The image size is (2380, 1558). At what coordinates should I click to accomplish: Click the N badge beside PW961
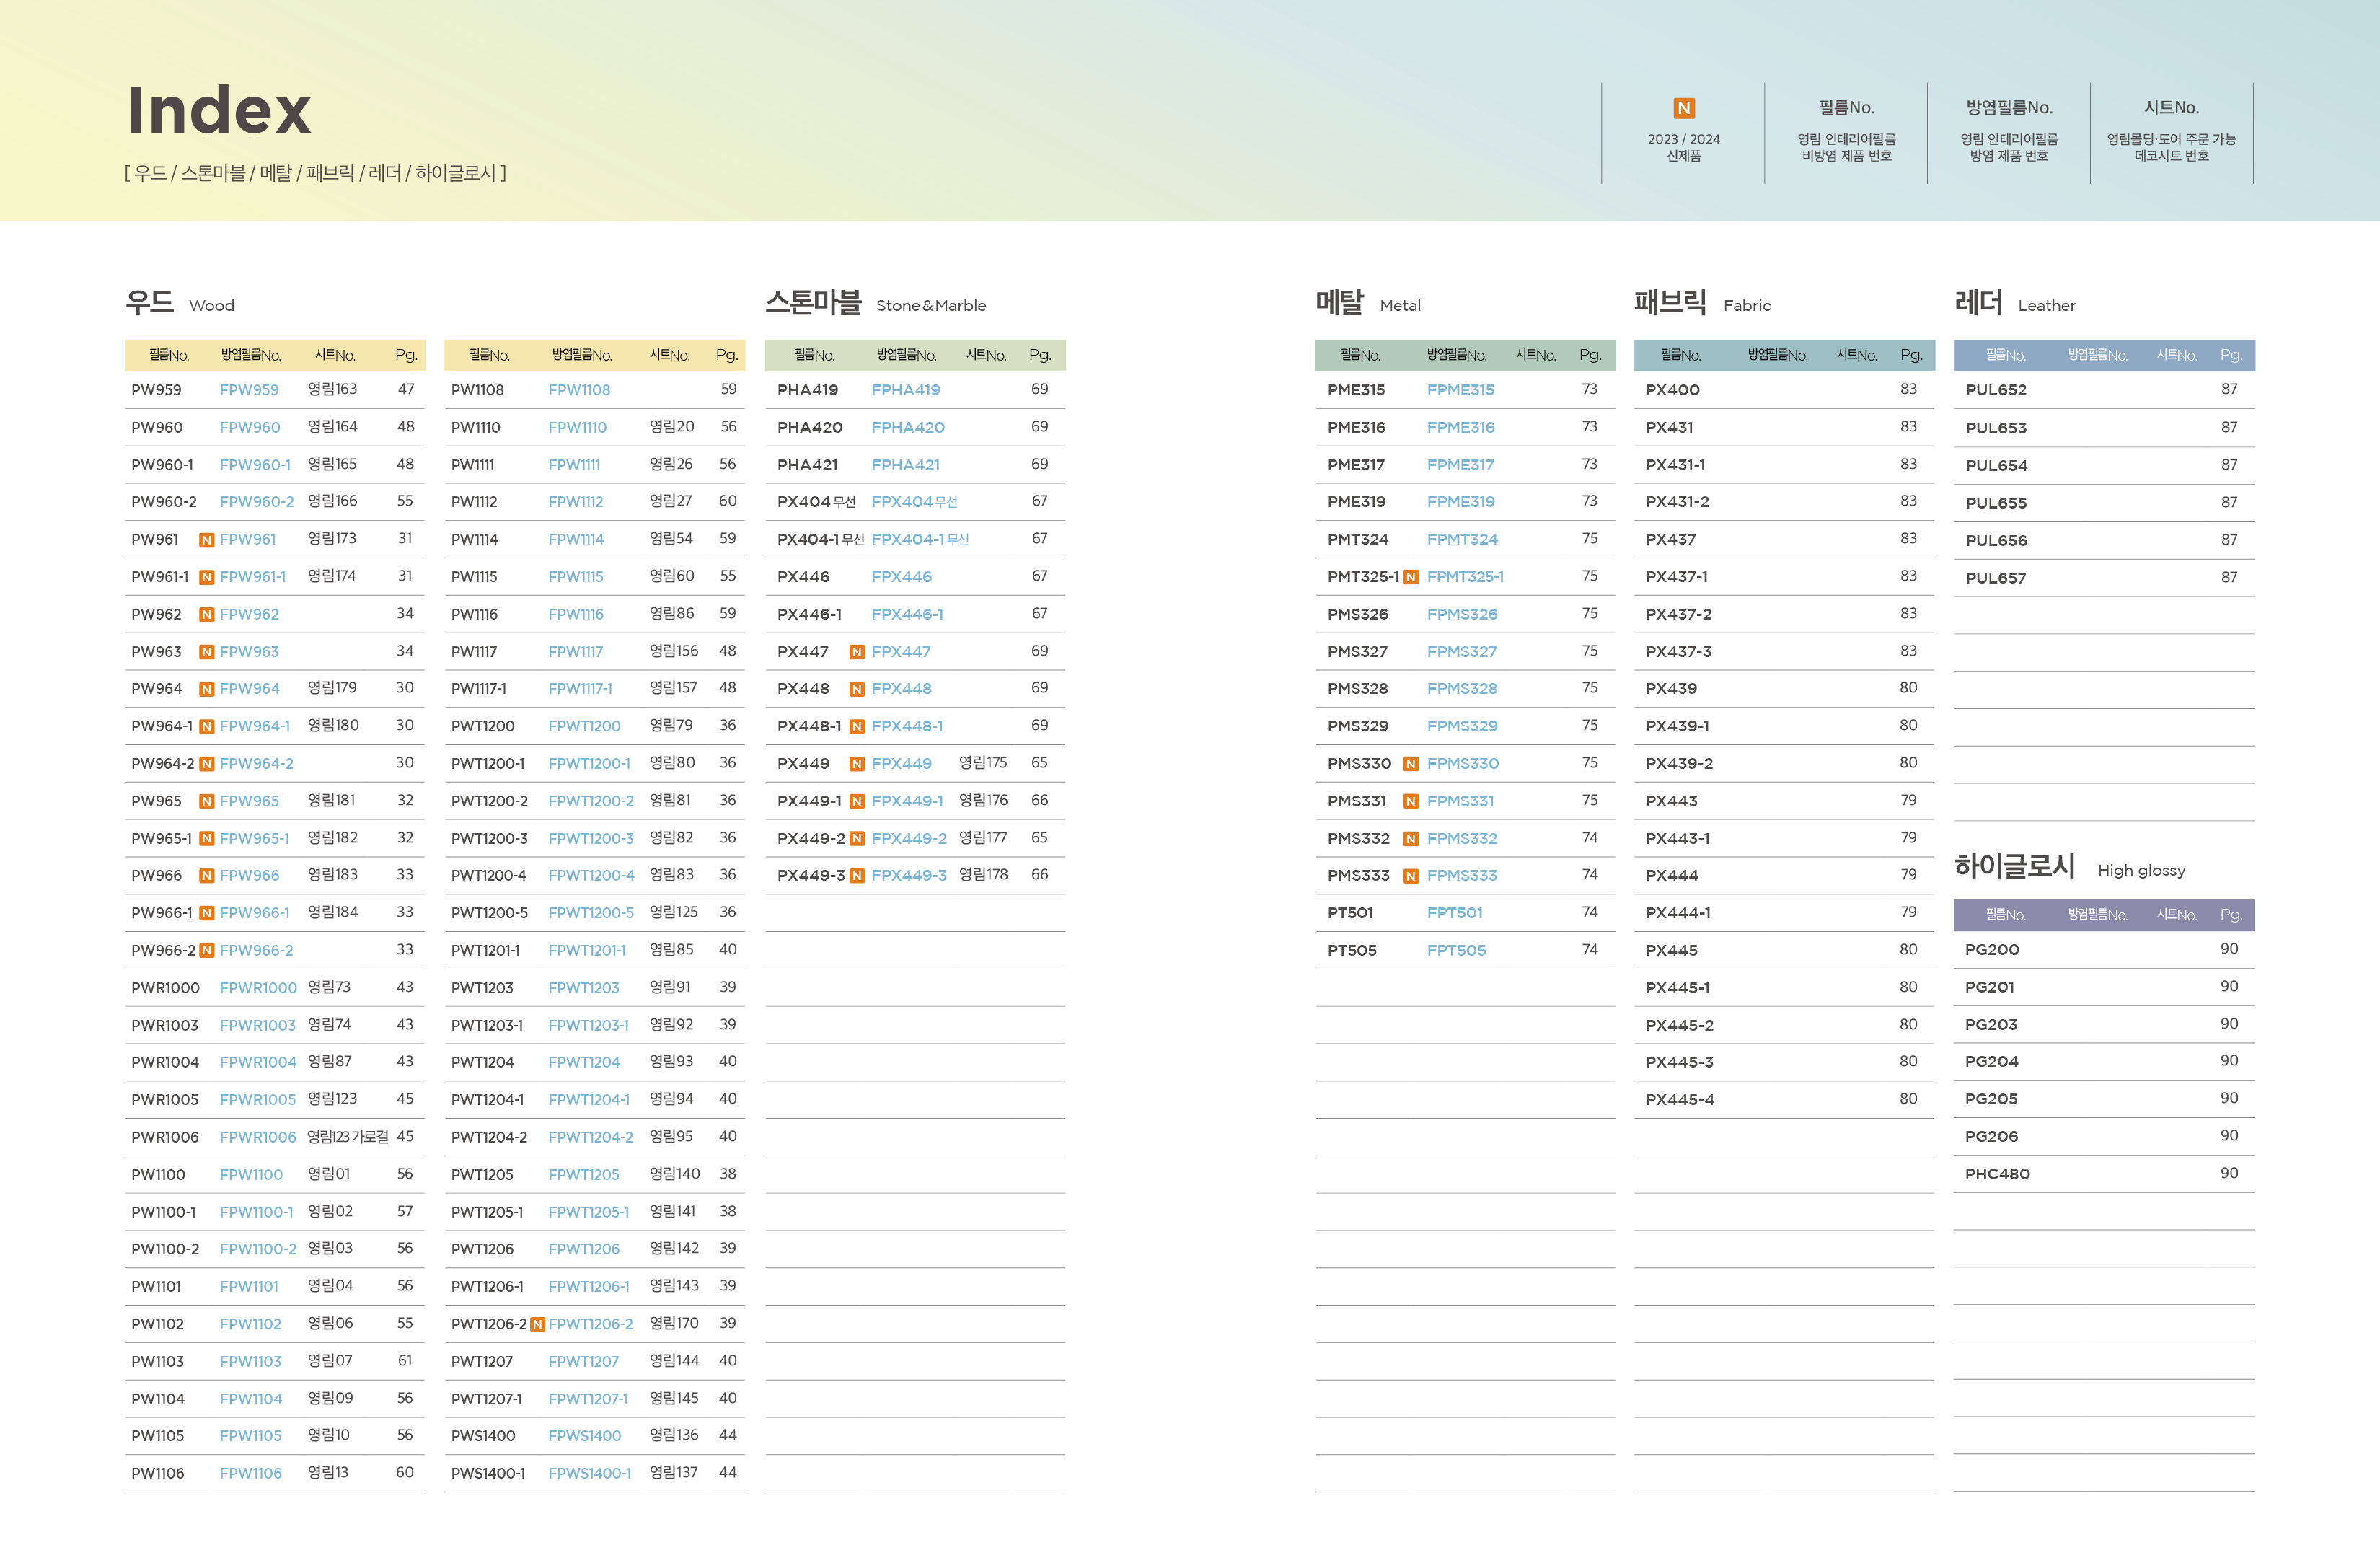click(x=207, y=540)
